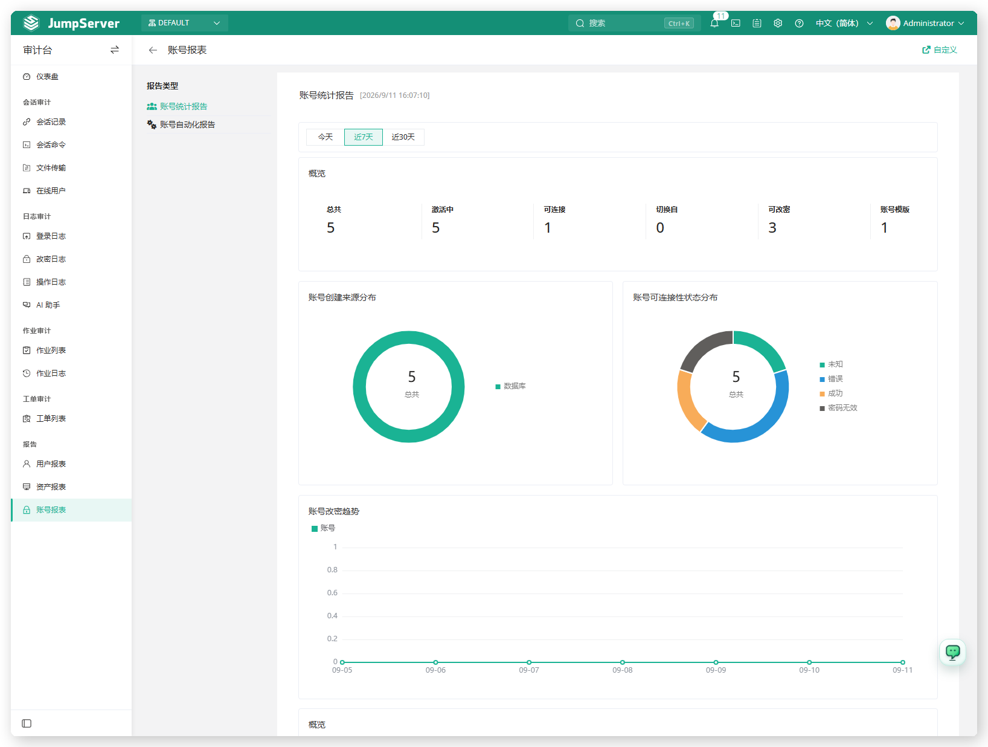Open 登录日志 in sidebar
This screenshot has width=988, height=747.
click(x=71, y=236)
